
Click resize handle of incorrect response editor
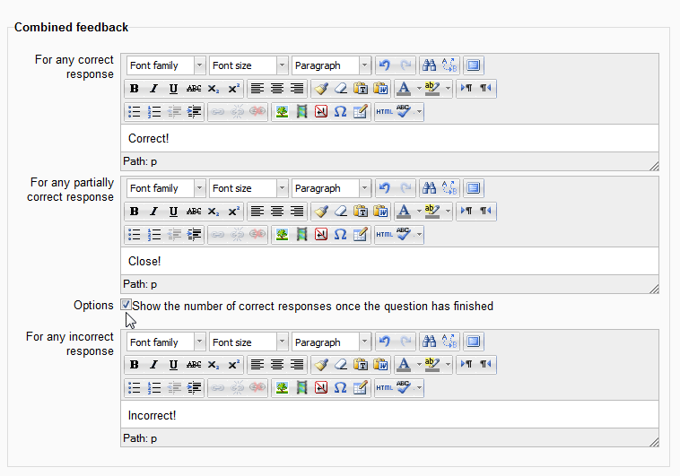point(654,441)
